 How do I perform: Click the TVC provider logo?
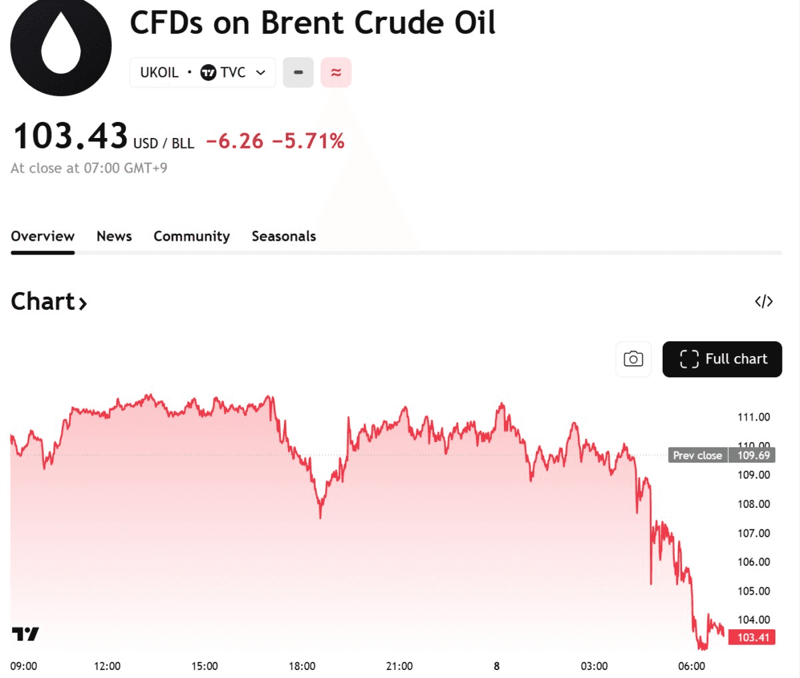point(209,73)
